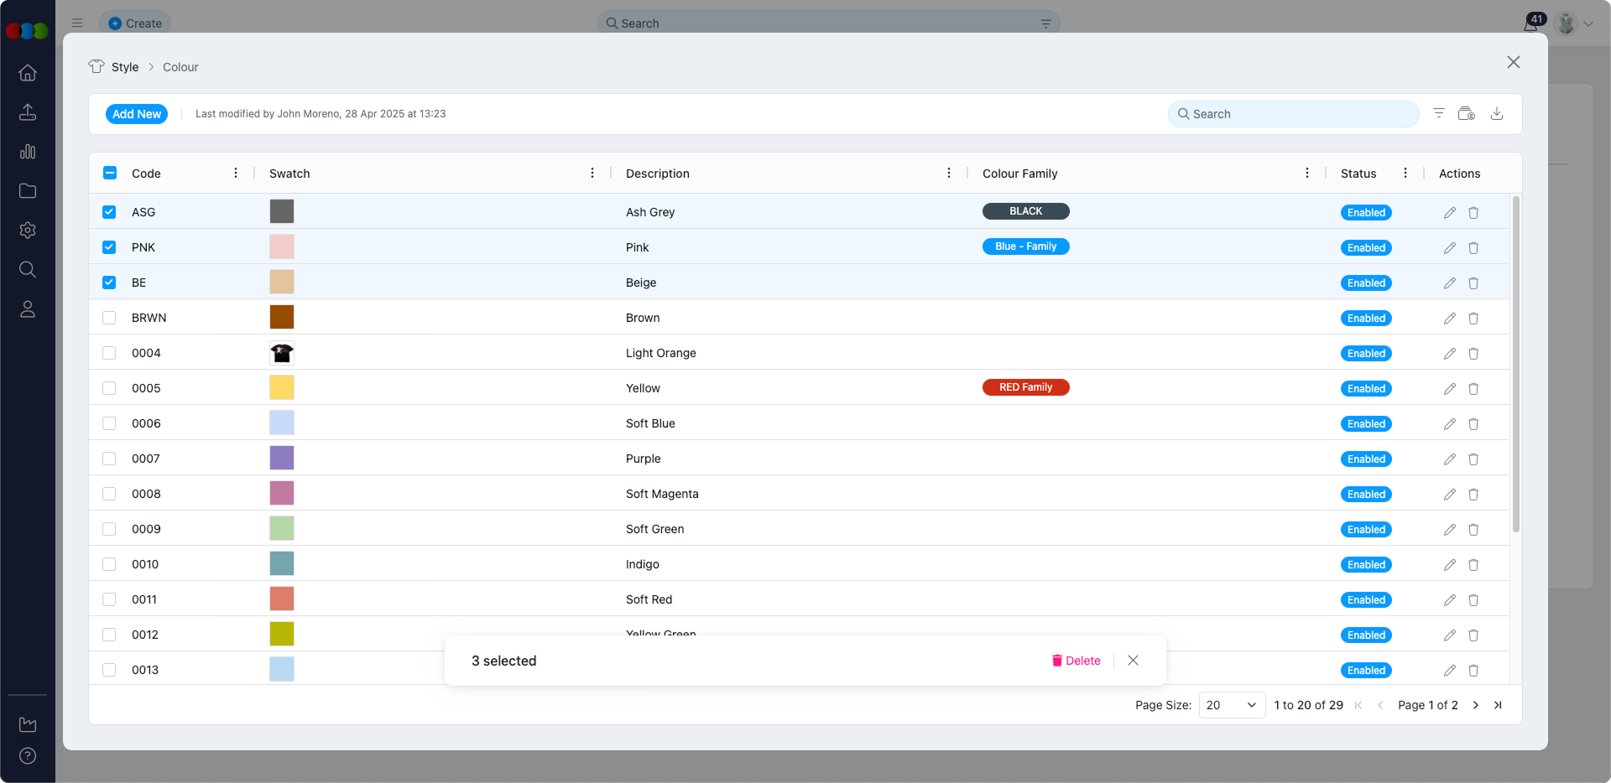Click the Style breadcrumb link
This screenshot has height=783, width=1611.
tap(126, 67)
